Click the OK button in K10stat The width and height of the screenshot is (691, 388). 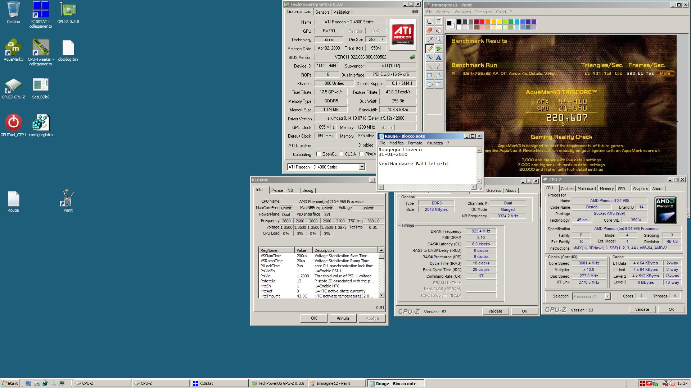point(314,318)
